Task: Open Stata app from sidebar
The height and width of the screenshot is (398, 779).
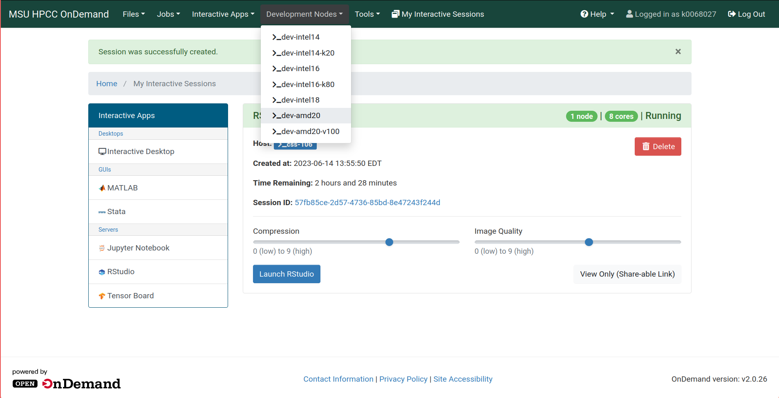Action: pyautogui.click(x=158, y=212)
